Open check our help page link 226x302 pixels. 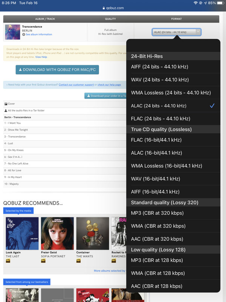(109, 85)
